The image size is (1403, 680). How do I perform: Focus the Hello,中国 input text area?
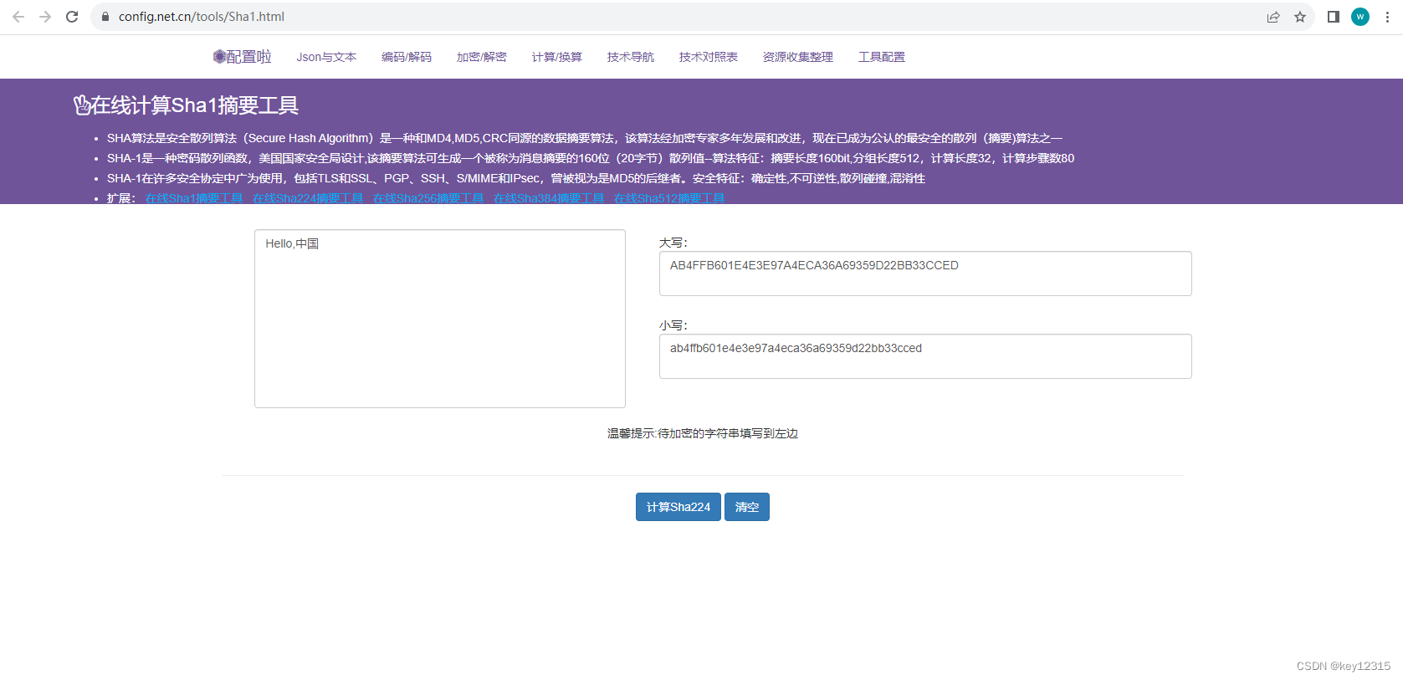click(x=440, y=319)
